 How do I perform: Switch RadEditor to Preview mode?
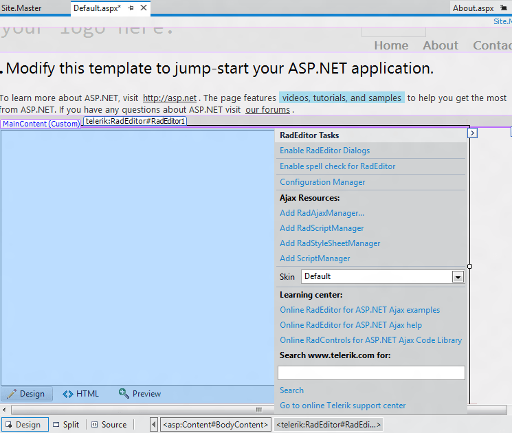pyautogui.click(x=140, y=394)
